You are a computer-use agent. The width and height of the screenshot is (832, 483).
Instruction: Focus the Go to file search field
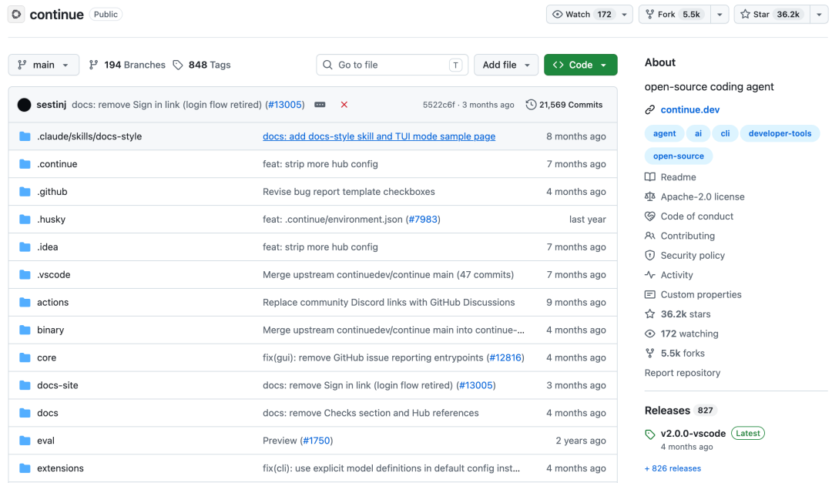pyautogui.click(x=392, y=65)
